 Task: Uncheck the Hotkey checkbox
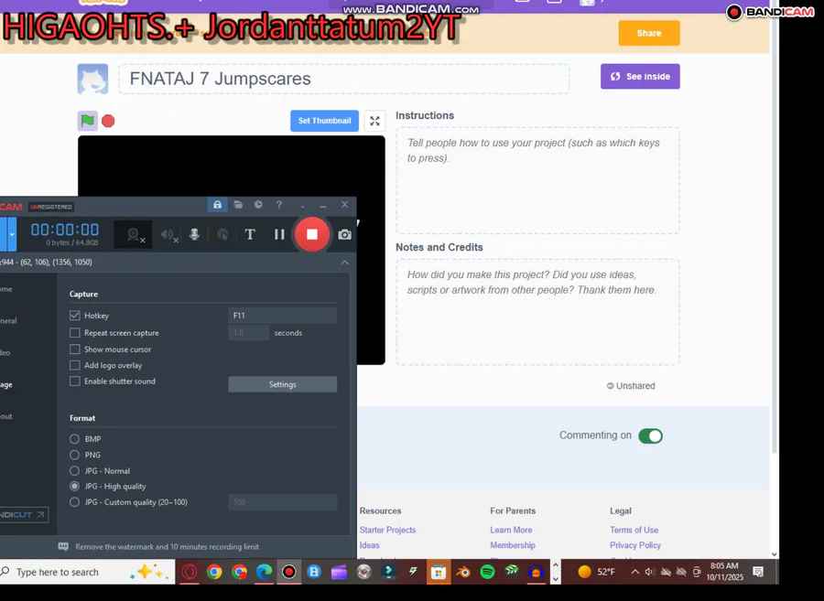(75, 316)
